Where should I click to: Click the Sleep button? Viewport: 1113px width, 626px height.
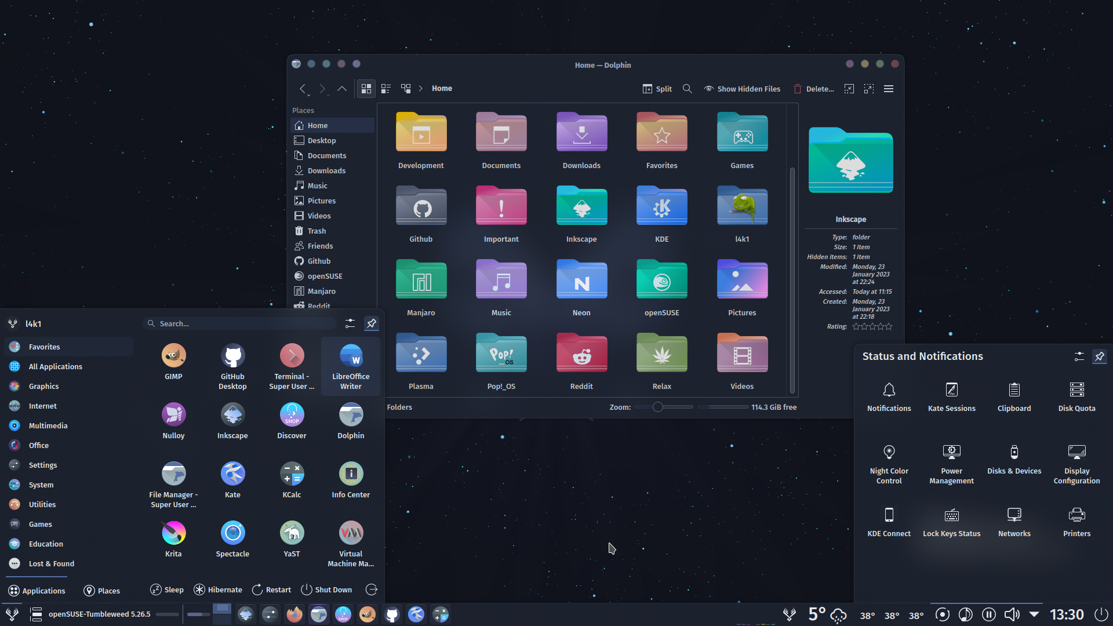point(167,589)
